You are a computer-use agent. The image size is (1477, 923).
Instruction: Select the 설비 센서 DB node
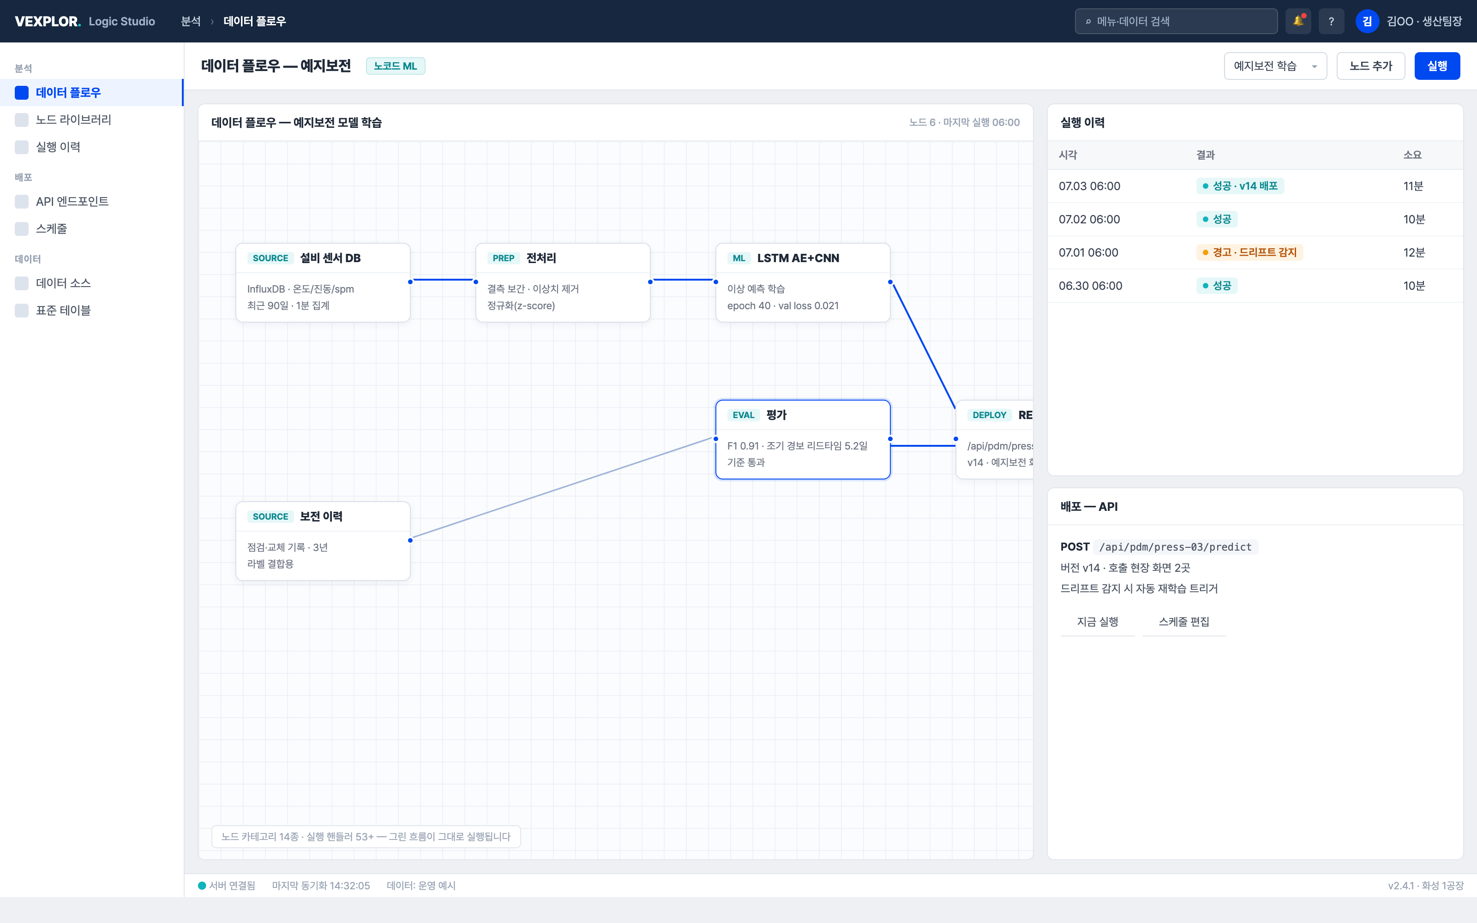point(323,282)
